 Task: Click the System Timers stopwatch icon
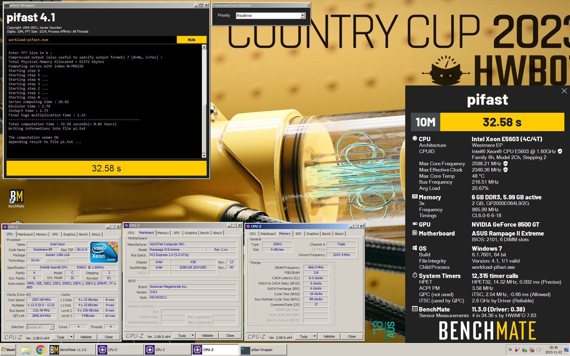415,275
